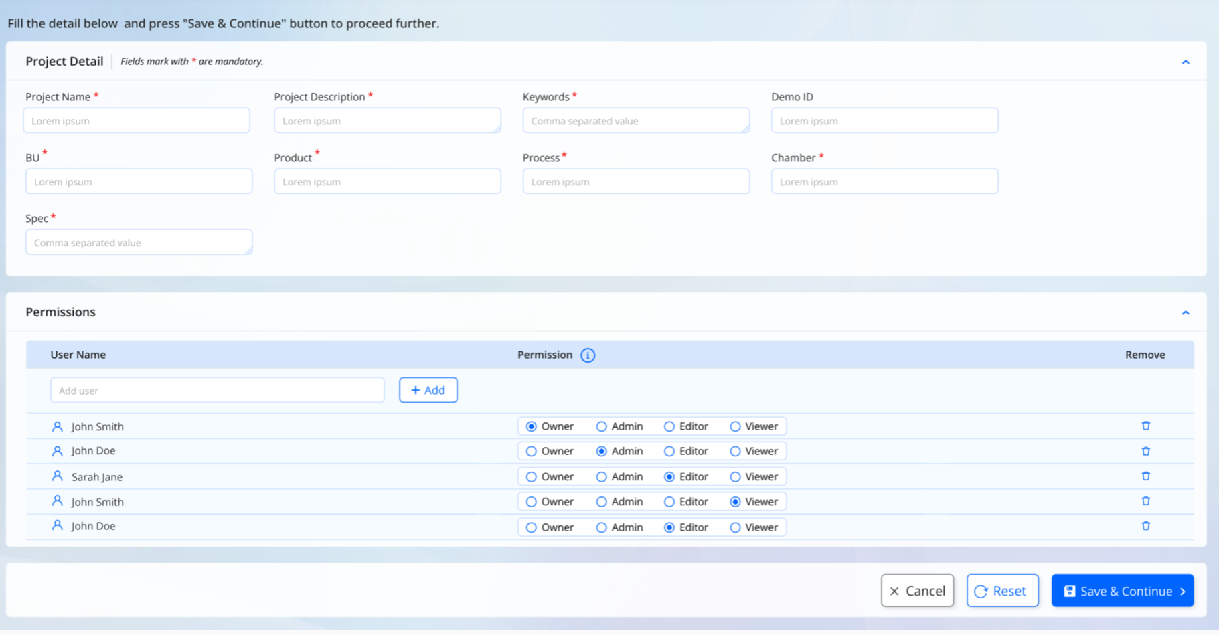This screenshot has height=635, width=1219.
Task: Click user icon of John Doe marked Admin
Action: pyautogui.click(x=58, y=451)
